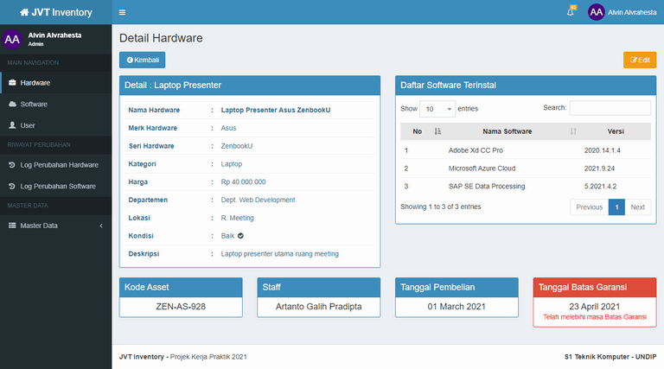Open Log Perubahan Software menu
664x369 pixels.
click(56, 186)
